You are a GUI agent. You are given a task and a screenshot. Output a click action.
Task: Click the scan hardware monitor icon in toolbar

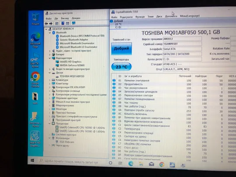[x=73, y=23]
